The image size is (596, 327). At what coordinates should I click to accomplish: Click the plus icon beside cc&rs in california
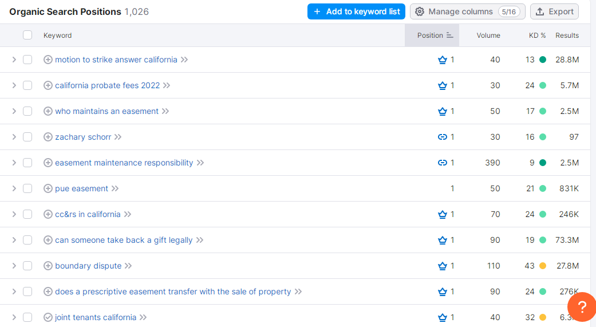point(48,214)
